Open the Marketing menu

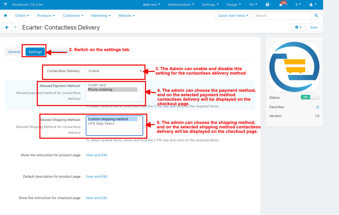click(x=101, y=15)
